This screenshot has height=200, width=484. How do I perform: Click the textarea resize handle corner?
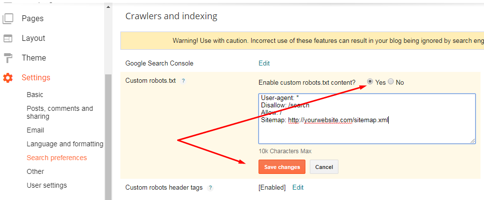473,141
